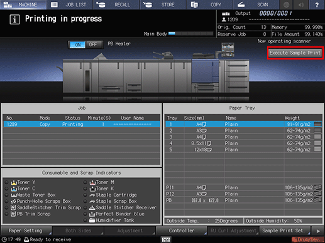Click Execute Sample Print button
The height and width of the screenshot is (243, 325).
[x=295, y=53]
